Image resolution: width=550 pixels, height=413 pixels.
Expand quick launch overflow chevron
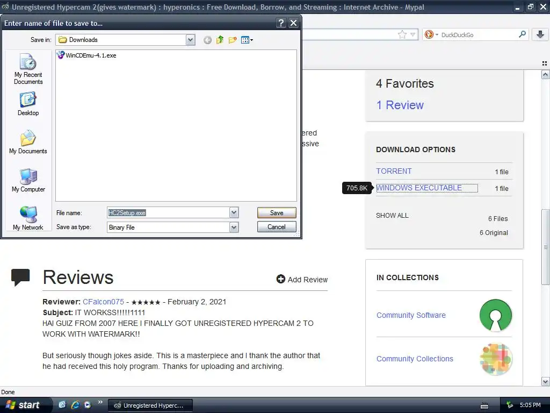coord(100,402)
